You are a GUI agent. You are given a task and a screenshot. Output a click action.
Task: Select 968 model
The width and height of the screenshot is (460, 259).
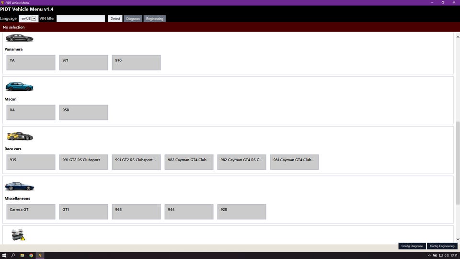click(x=136, y=212)
